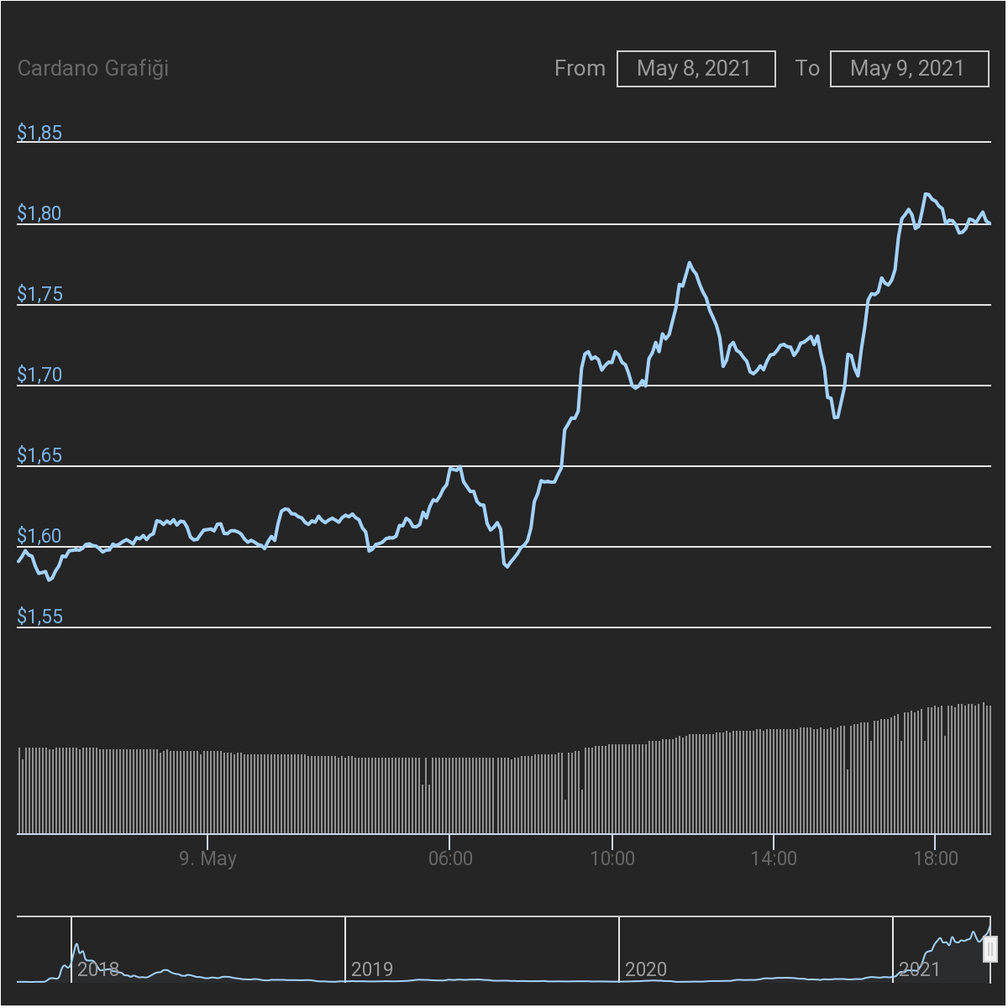Click the 2018 label in the navigator
The image size is (1008, 1008).
pos(98,969)
